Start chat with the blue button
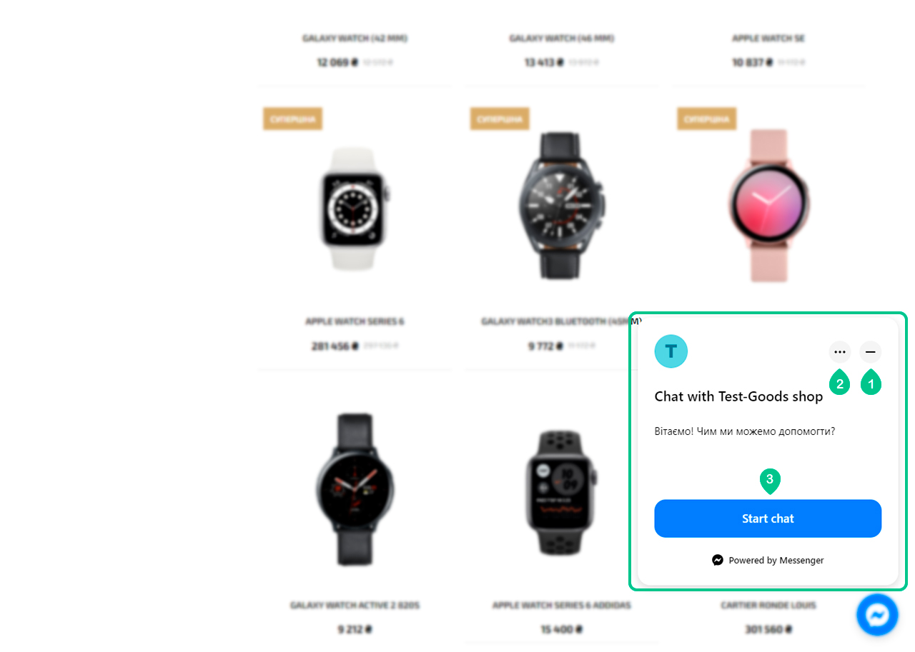Screen dimensions: 915x652 tap(768, 518)
